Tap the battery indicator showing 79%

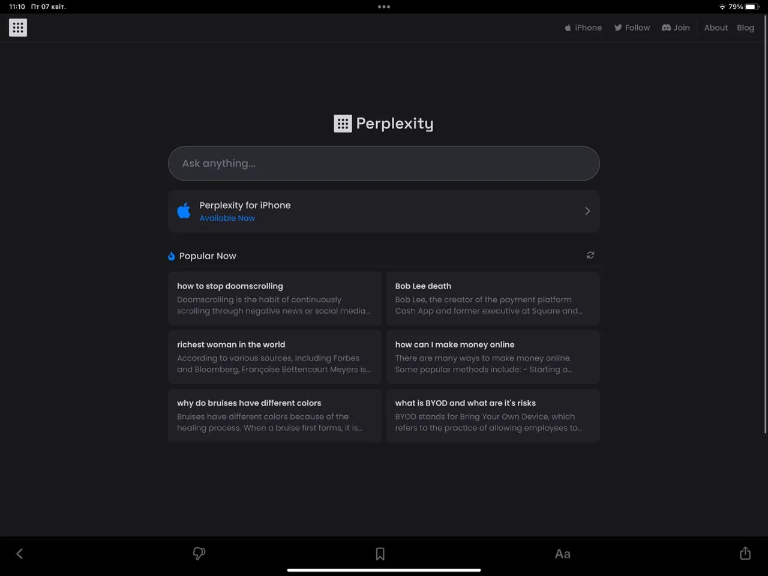[744, 7]
